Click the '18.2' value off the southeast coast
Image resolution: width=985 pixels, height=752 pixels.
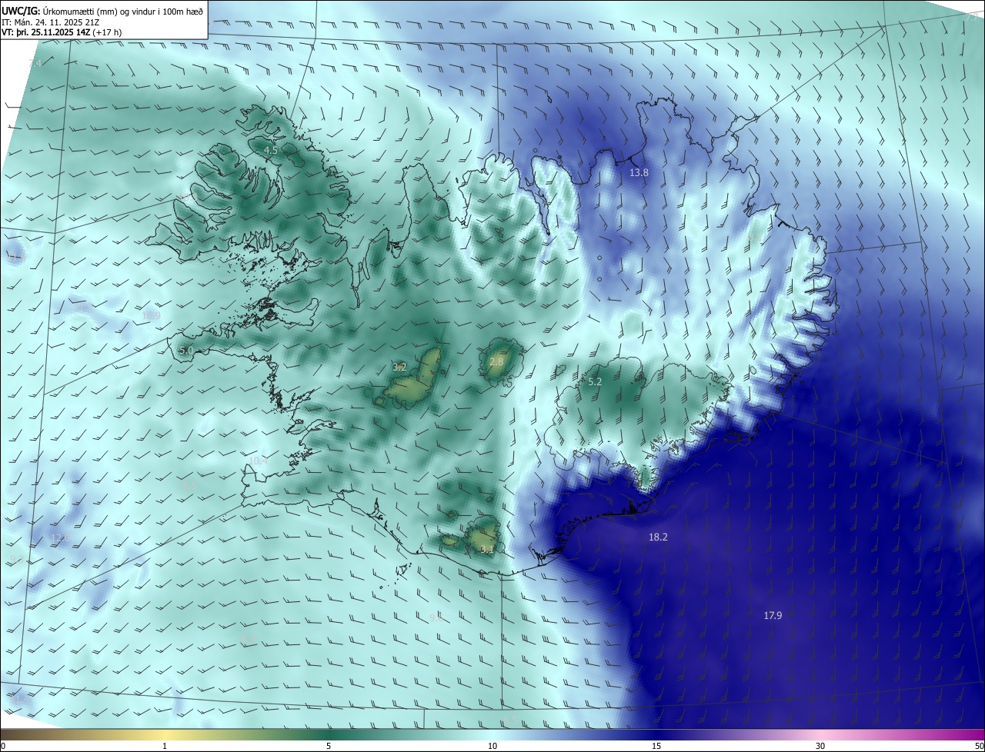coord(658,537)
